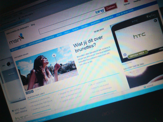This screenshot has height=122, width=163.
Task: Click the Advertentie label under HTC ad
Action: [x=127, y=63]
